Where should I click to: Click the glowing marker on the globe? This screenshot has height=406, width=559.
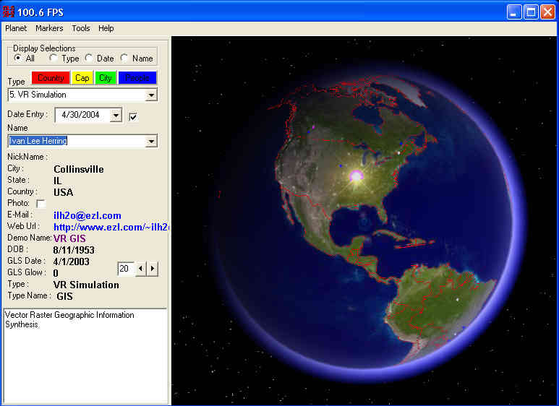[356, 176]
